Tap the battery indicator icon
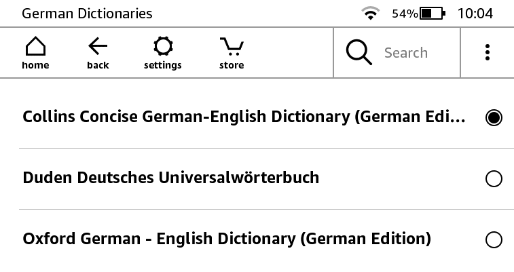 tap(433, 14)
